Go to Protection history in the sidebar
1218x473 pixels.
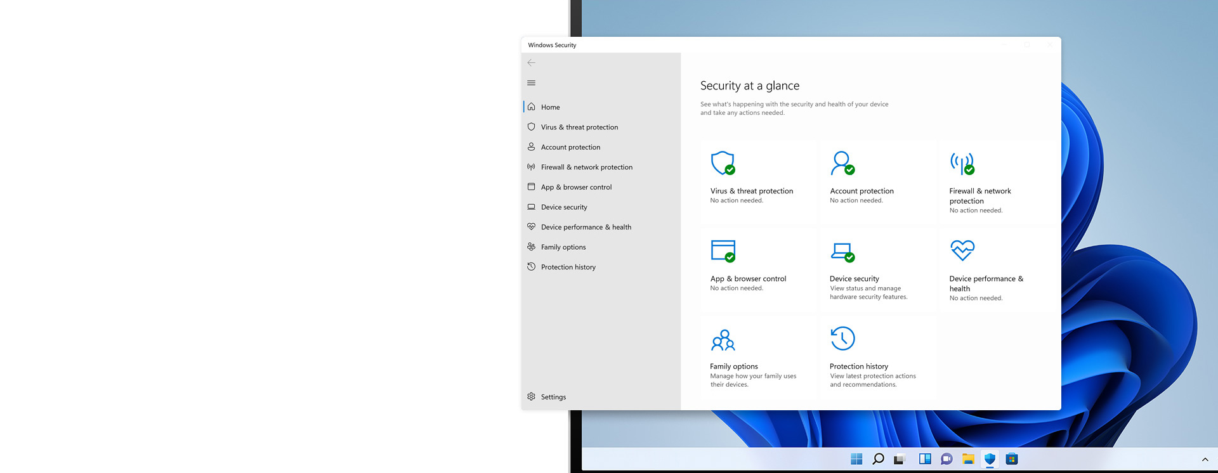[568, 267]
